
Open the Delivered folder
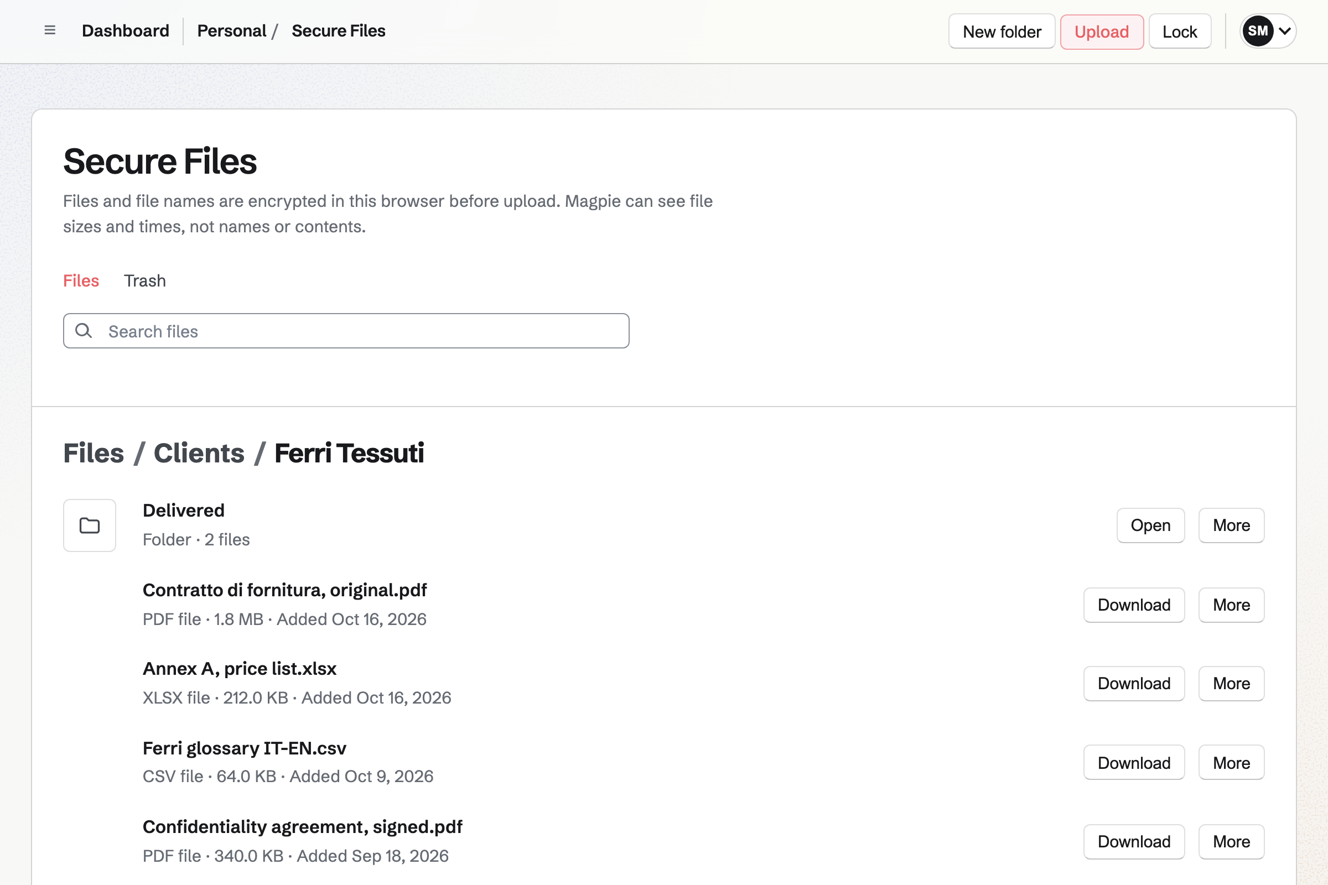pyautogui.click(x=1150, y=525)
